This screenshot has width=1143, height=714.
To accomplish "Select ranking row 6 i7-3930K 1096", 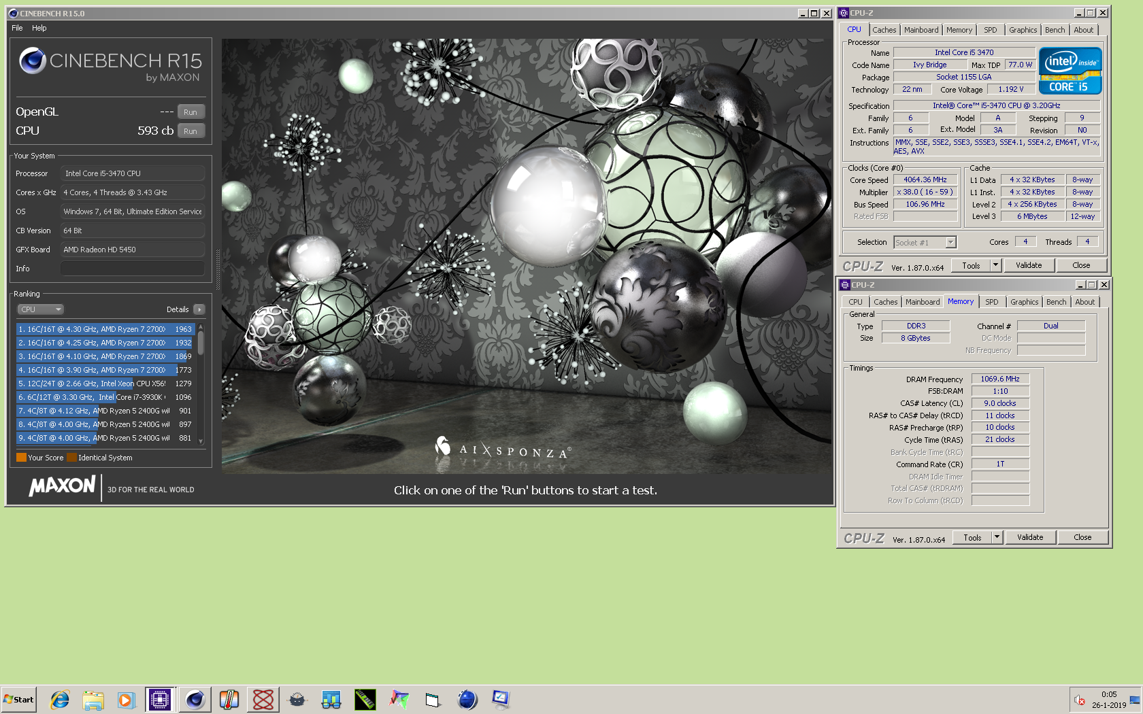I will tap(105, 397).
